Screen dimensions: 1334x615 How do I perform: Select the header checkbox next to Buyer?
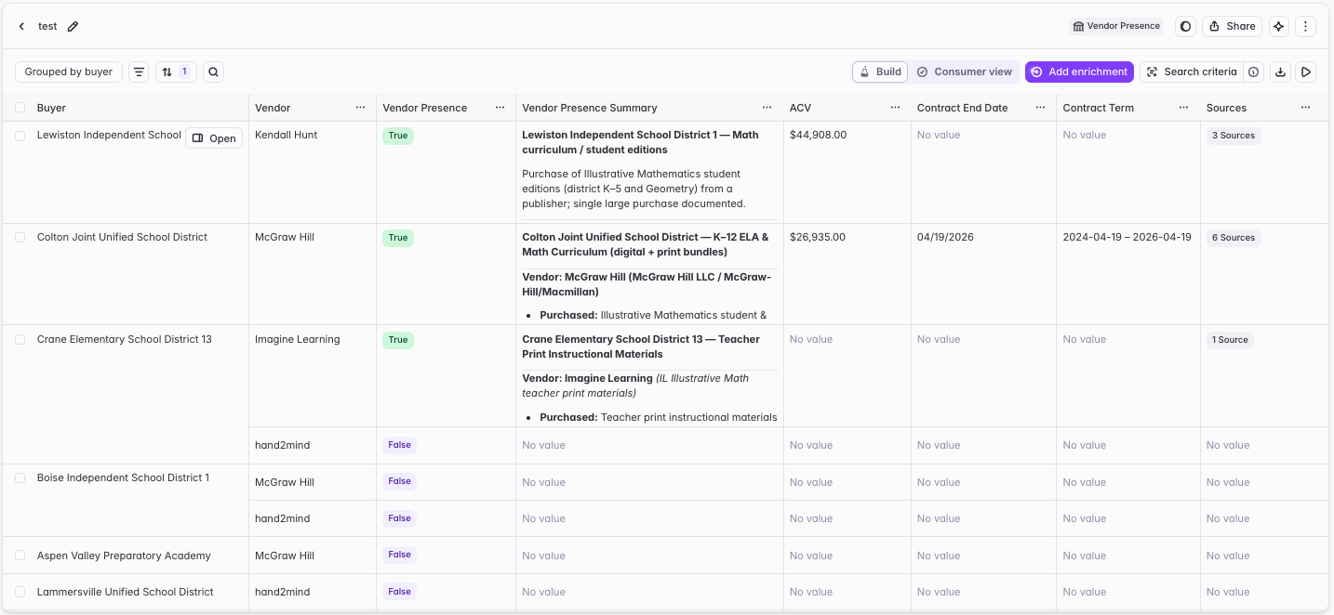[x=20, y=108]
